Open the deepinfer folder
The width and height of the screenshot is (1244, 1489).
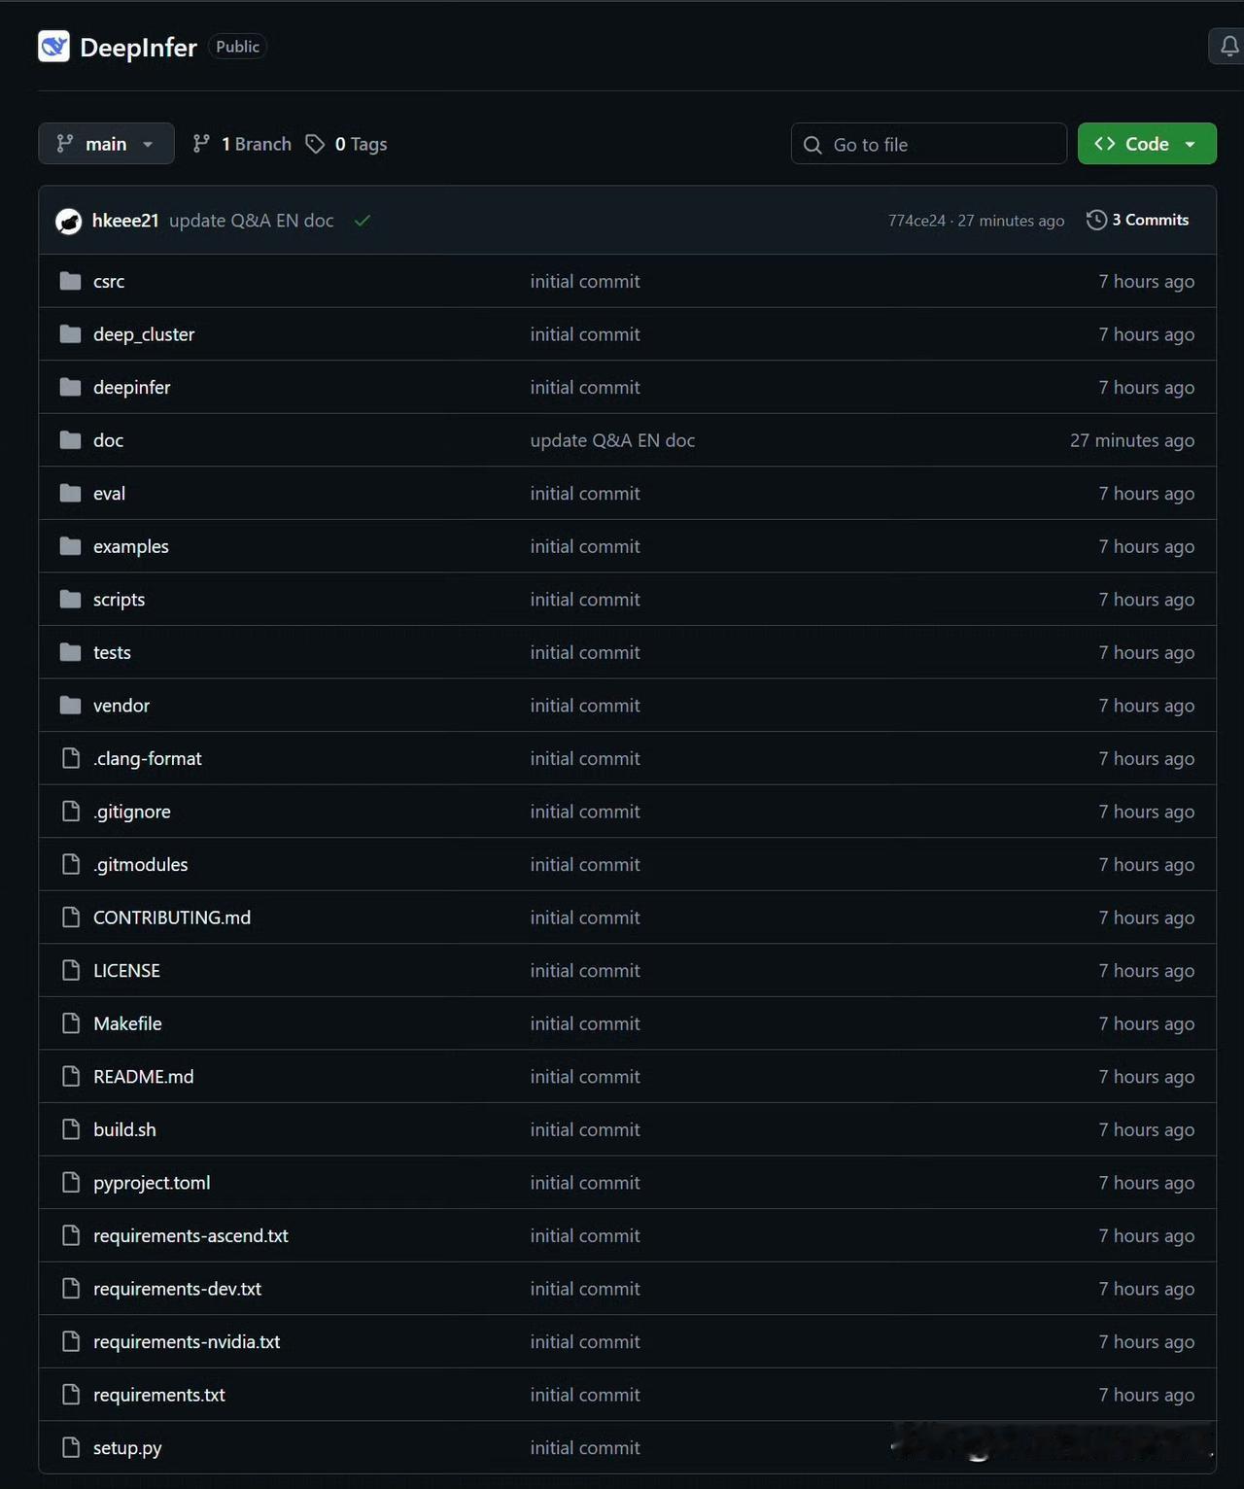pos(132,388)
